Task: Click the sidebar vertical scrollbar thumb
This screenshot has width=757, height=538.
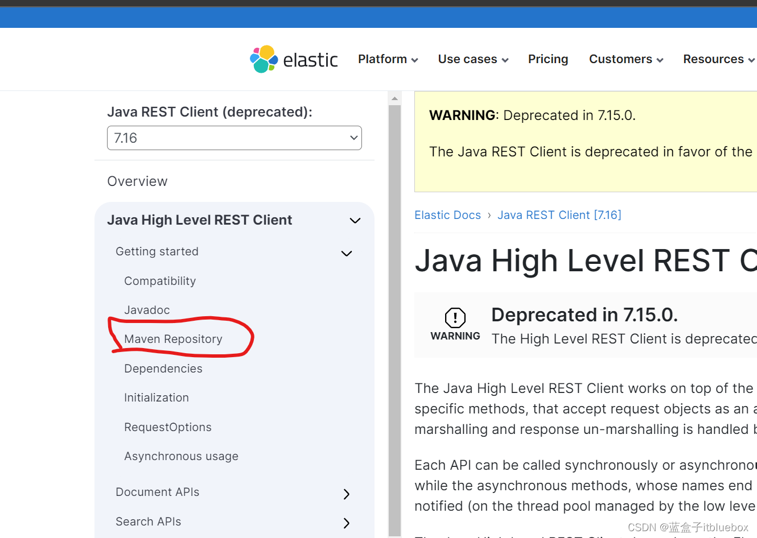Action: (394, 320)
